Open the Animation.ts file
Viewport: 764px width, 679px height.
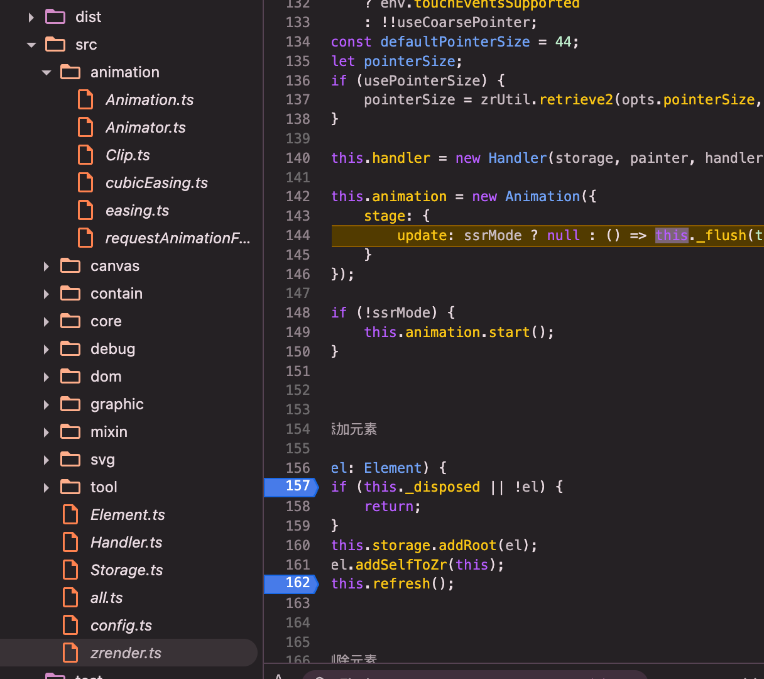coord(150,100)
